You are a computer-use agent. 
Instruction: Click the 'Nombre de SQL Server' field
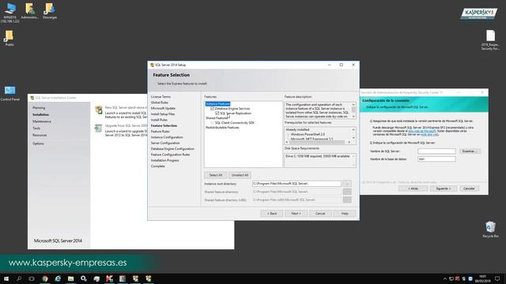(436, 151)
